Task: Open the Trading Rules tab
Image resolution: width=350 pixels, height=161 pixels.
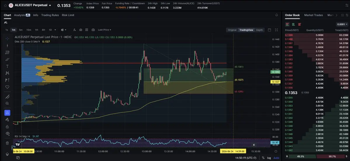Action: point(50,15)
